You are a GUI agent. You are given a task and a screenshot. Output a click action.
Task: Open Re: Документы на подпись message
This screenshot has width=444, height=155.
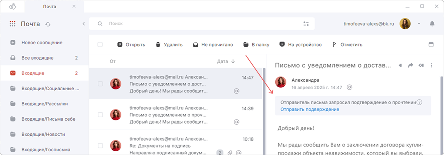175,143
